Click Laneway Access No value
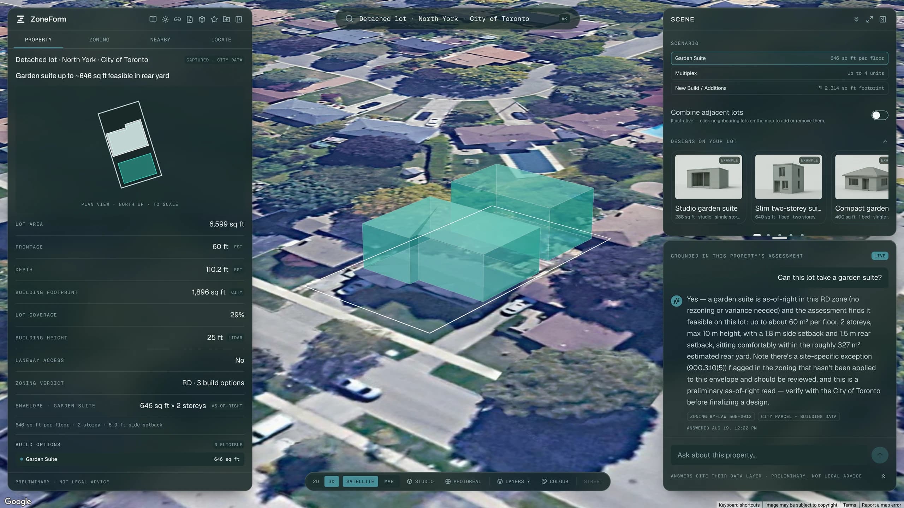 point(240,360)
